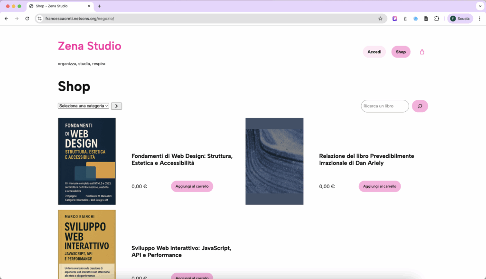Open the Accedi login page
486x279 pixels.
coord(374,52)
